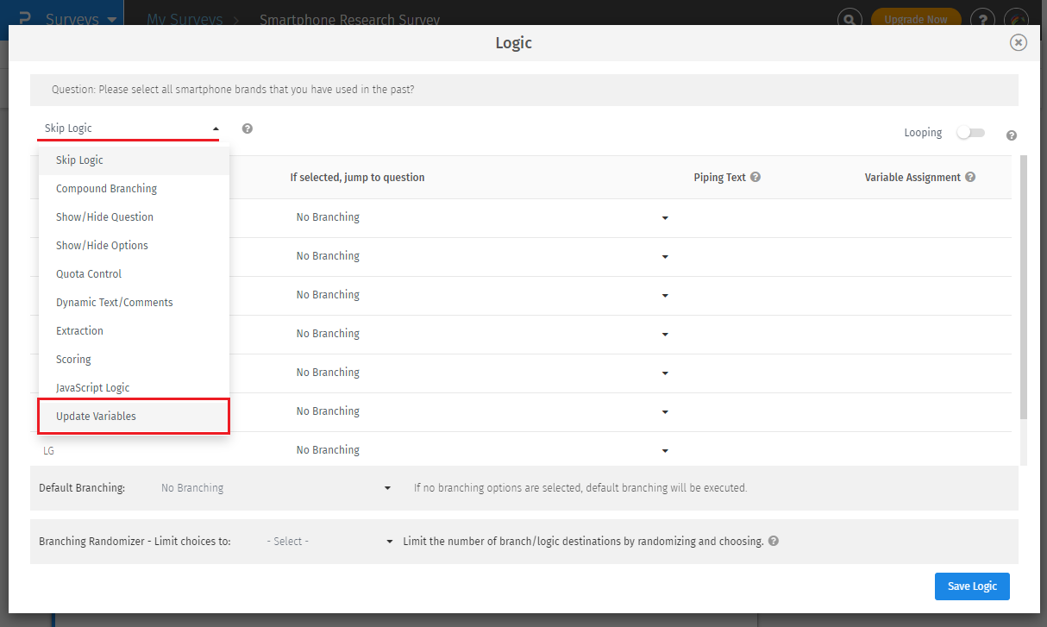Click the Piping Text help icon
Image resolution: width=1047 pixels, height=627 pixels.
pos(755,178)
